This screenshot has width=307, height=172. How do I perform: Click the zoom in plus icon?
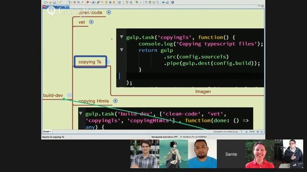(258, 132)
